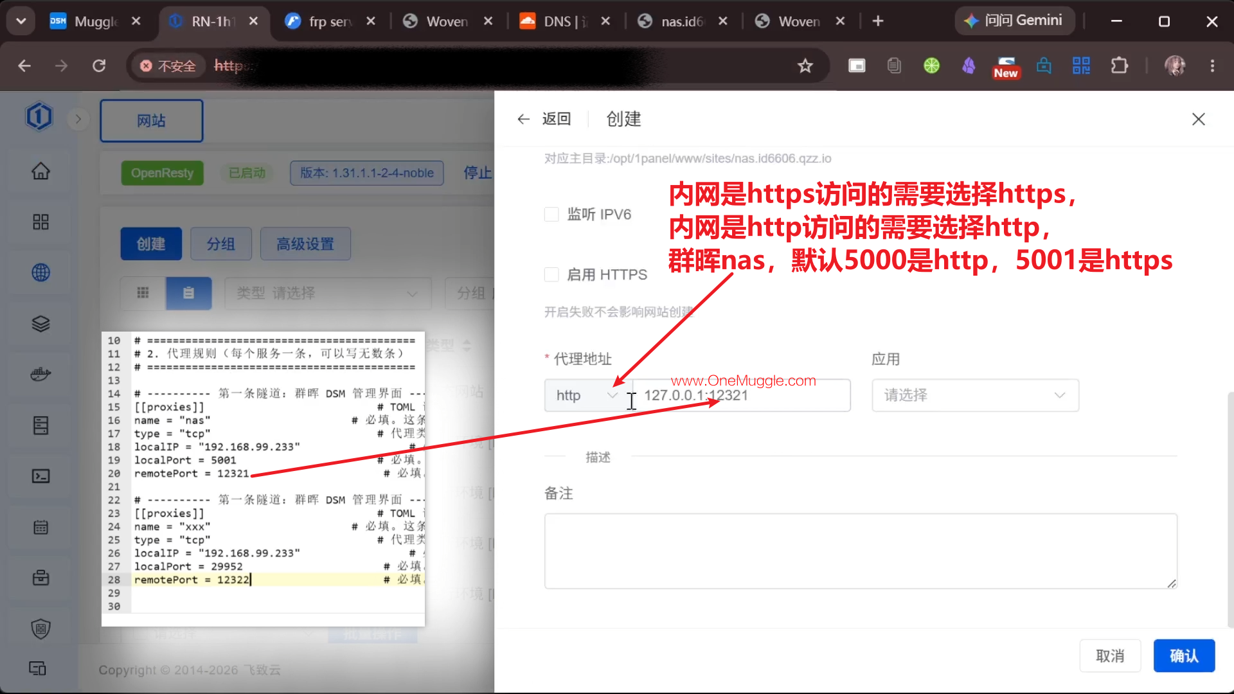
Task: Enable the 启用 HTTPS checkbox
Action: click(x=551, y=274)
